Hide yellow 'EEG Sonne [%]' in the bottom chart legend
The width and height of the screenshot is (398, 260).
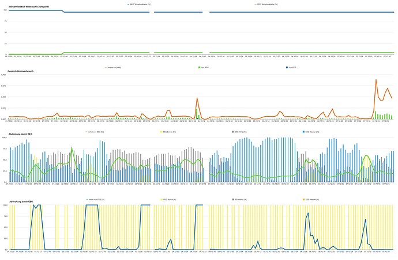click(x=168, y=199)
